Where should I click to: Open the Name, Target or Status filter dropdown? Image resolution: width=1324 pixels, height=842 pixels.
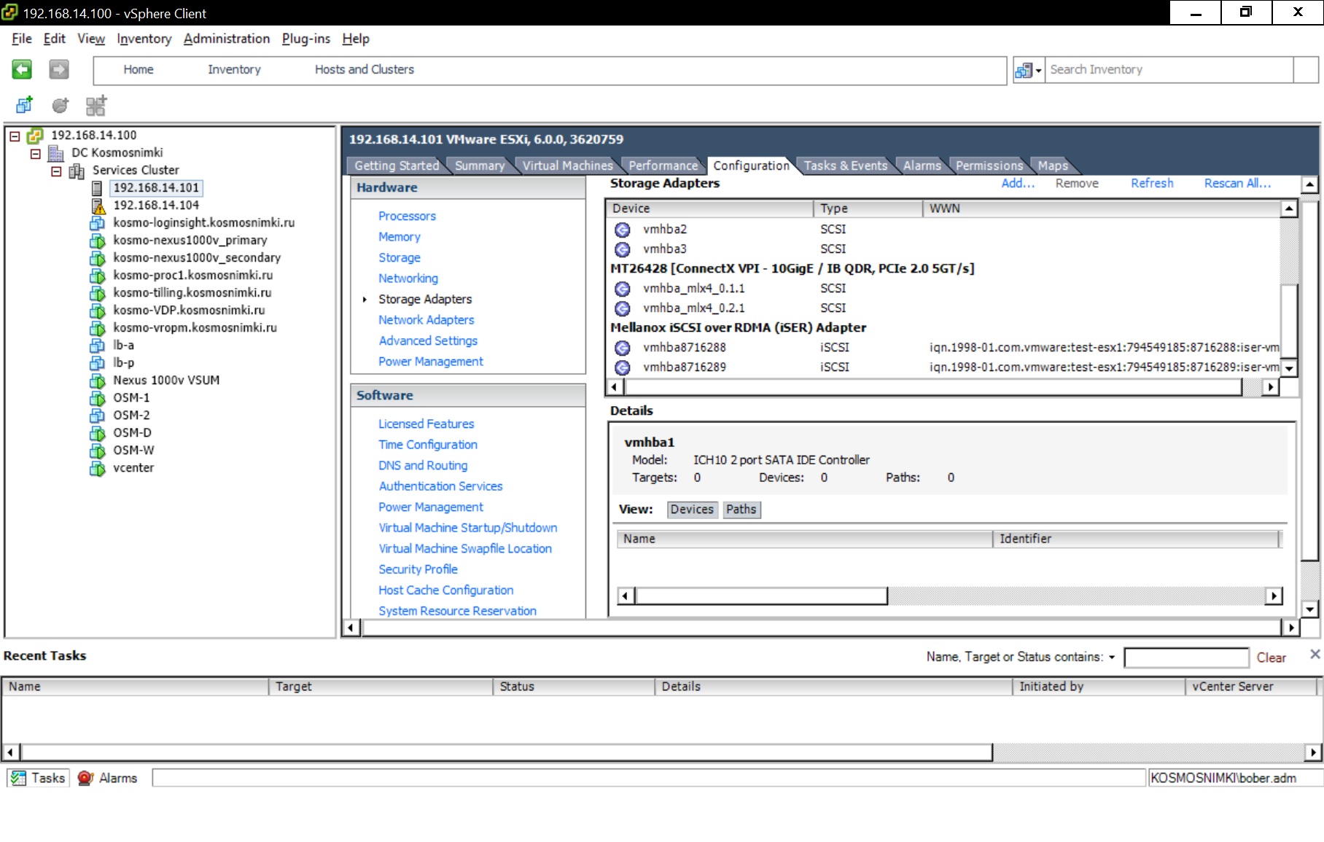pyautogui.click(x=1112, y=657)
